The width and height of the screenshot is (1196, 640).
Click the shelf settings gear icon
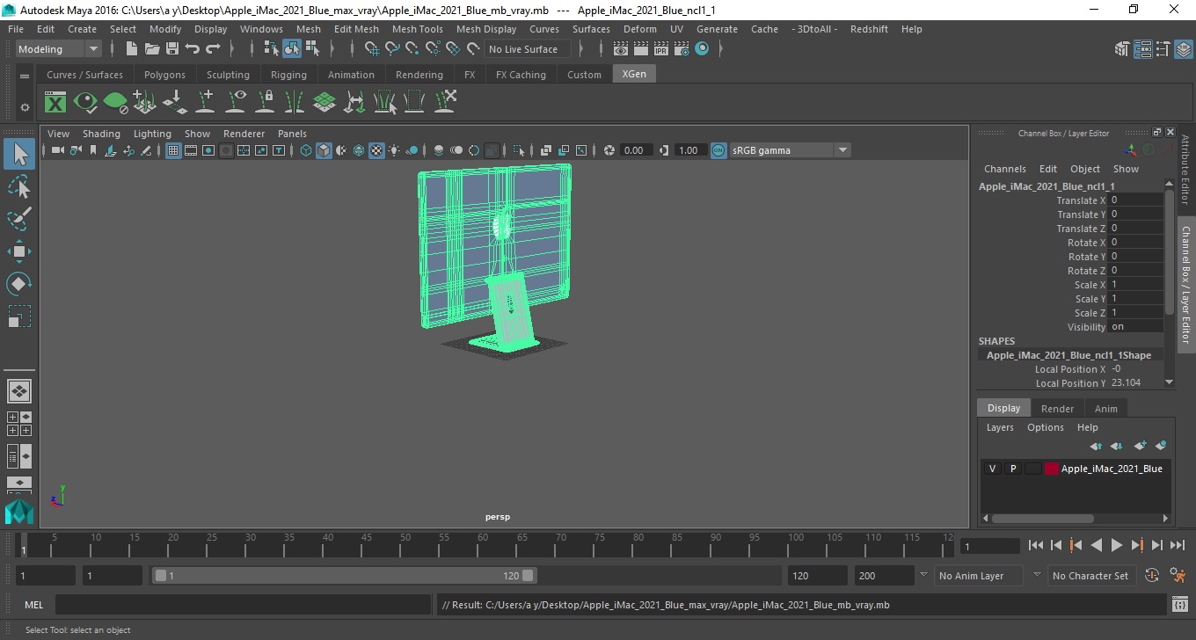click(x=25, y=107)
